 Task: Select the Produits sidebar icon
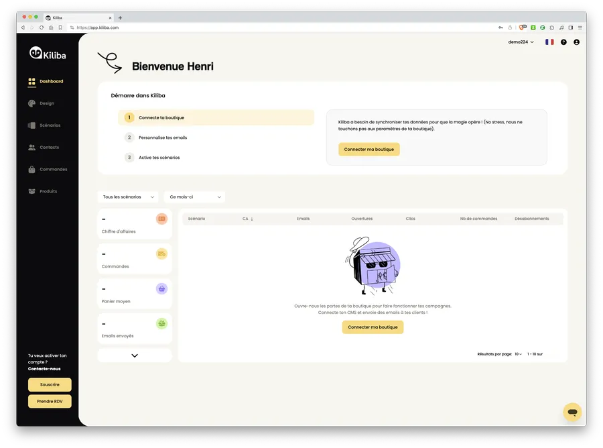click(x=31, y=191)
